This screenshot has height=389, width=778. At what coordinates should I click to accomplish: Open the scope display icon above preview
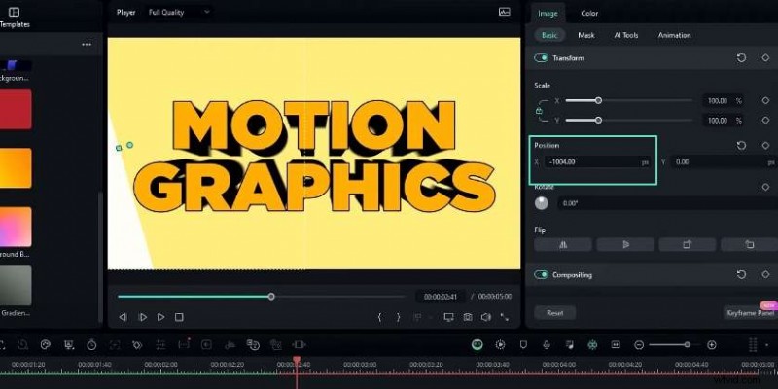click(x=504, y=12)
